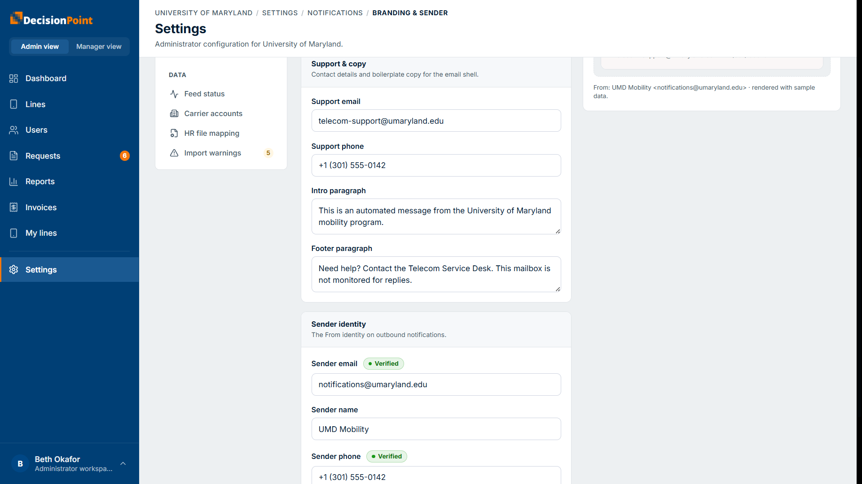Switch to Admin view
The image size is (862, 484).
40,47
